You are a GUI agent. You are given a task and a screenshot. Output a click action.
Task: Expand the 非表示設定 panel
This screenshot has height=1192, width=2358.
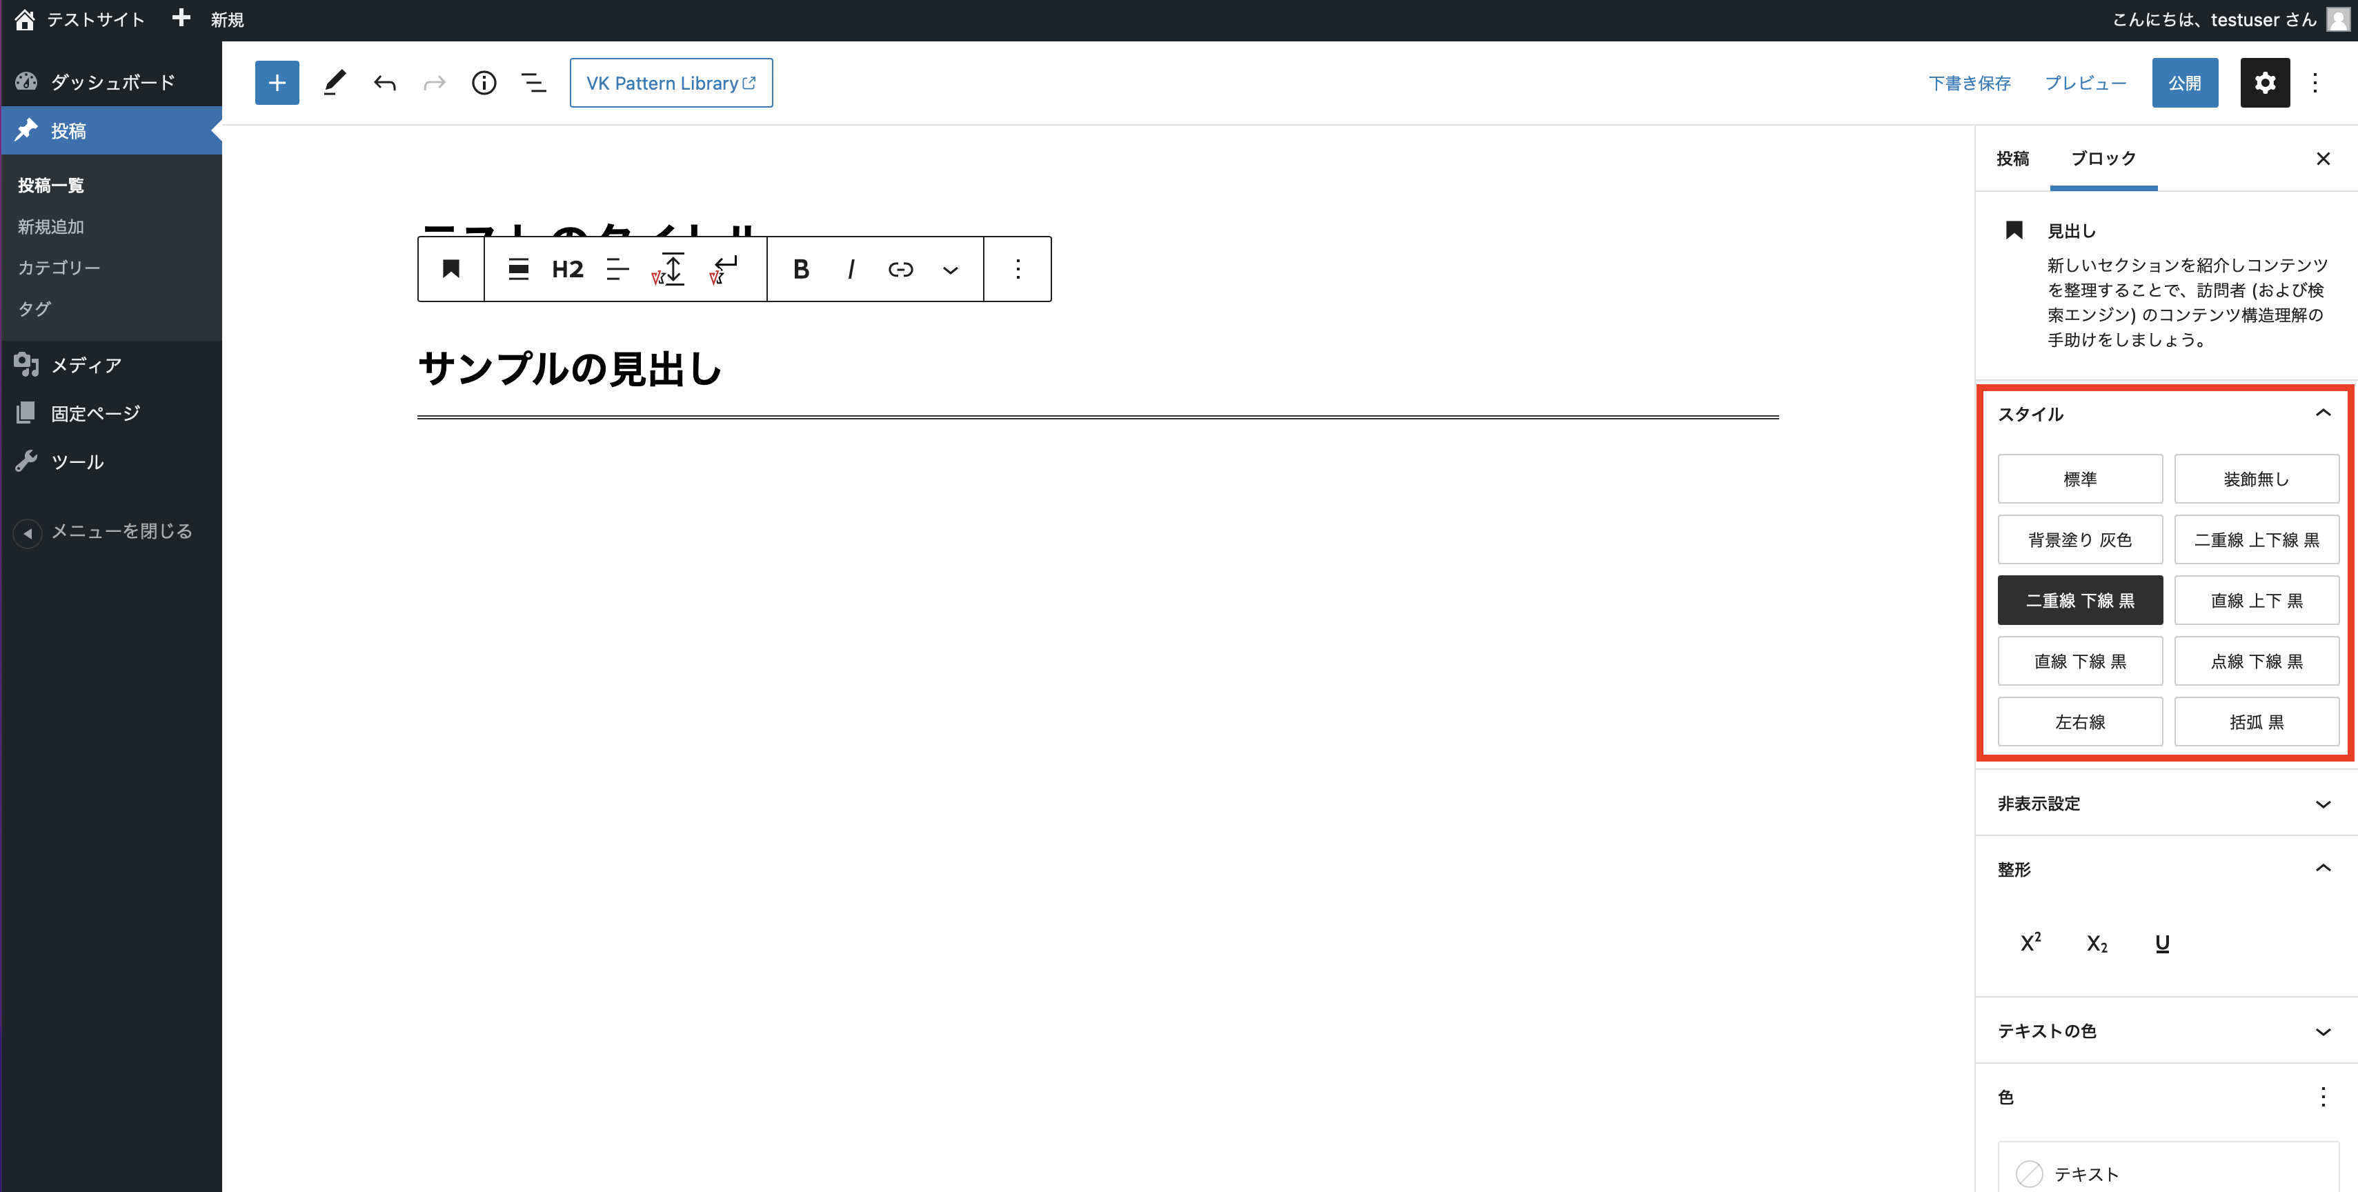point(2164,804)
